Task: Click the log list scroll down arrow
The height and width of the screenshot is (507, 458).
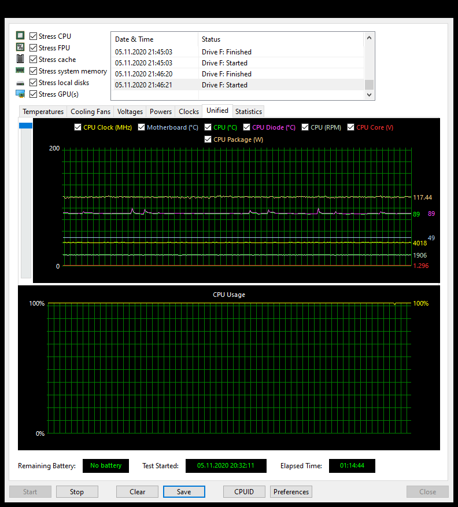Action: pos(369,95)
